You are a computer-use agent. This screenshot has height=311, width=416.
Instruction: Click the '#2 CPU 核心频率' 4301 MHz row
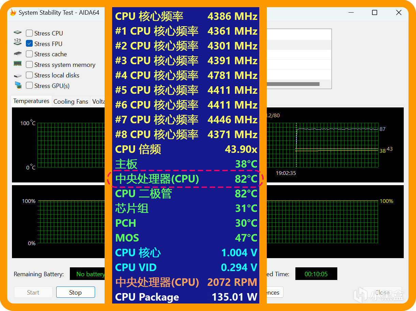(186, 46)
